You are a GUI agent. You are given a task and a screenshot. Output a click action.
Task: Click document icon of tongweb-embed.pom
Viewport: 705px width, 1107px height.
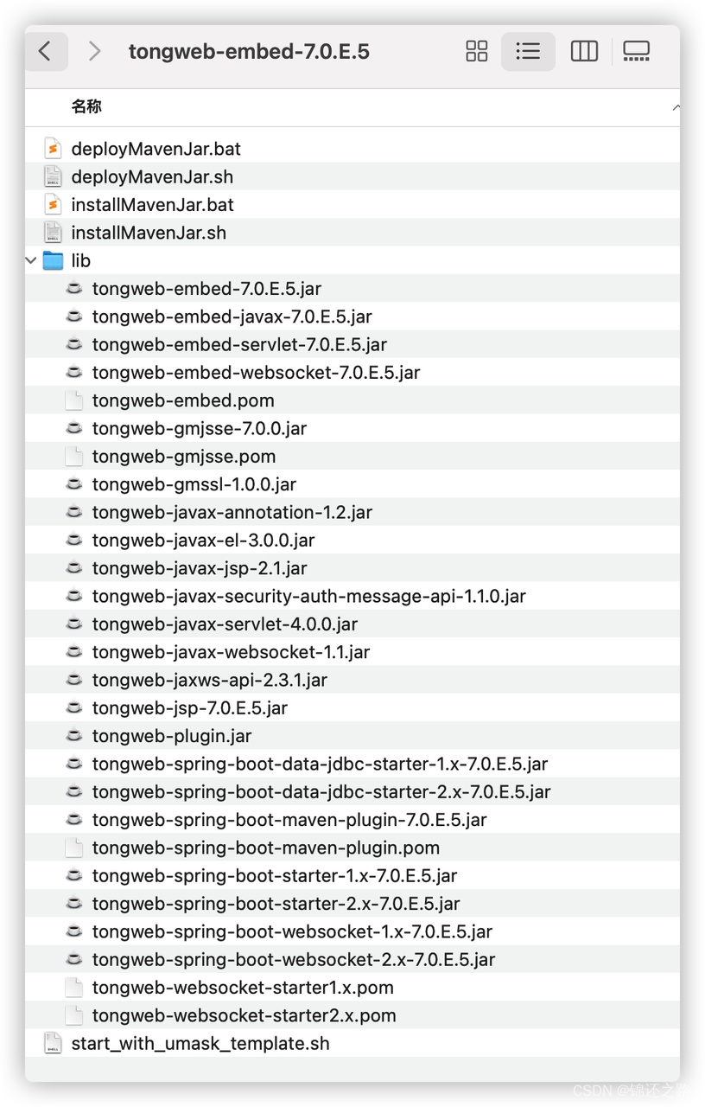click(74, 400)
